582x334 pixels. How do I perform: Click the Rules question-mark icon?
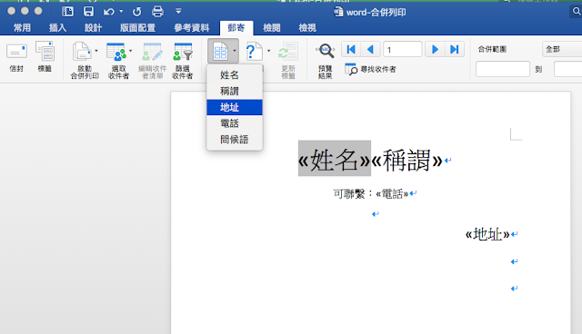255,51
